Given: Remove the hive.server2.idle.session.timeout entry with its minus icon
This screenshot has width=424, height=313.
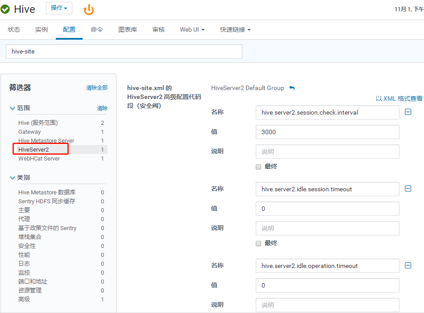Looking at the screenshot, I should [x=408, y=189].
